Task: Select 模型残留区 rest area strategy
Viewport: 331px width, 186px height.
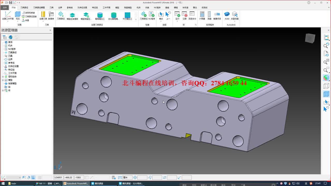Action: coord(86,16)
